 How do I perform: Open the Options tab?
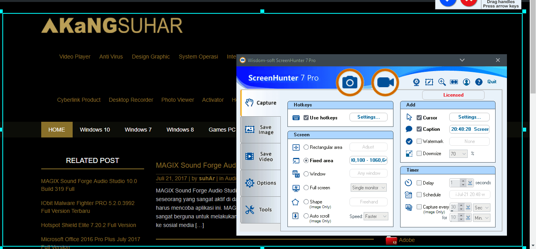click(260, 183)
